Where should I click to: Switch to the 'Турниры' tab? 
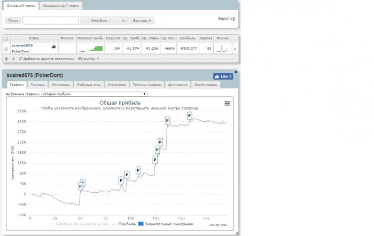point(37,84)
